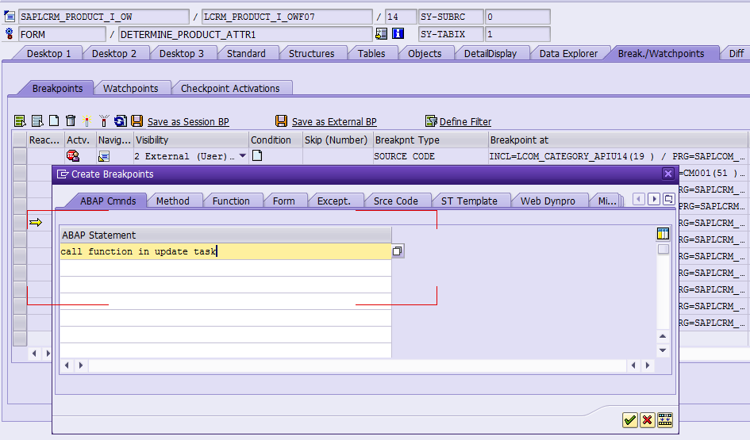This screenshot has height=440, width=750.
Task: Create a new breakpoint with the blank page icon
Action: coord(54,121)
